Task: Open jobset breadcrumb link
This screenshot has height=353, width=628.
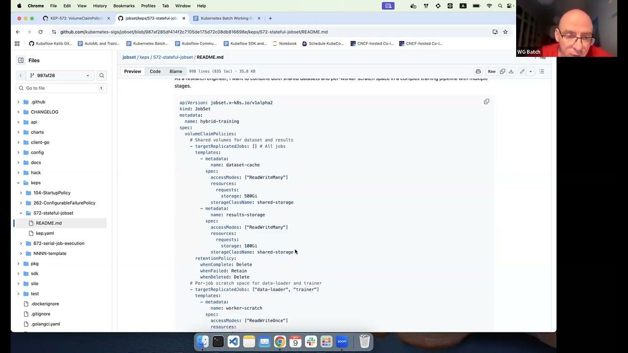Action: [x=129, y=57]
